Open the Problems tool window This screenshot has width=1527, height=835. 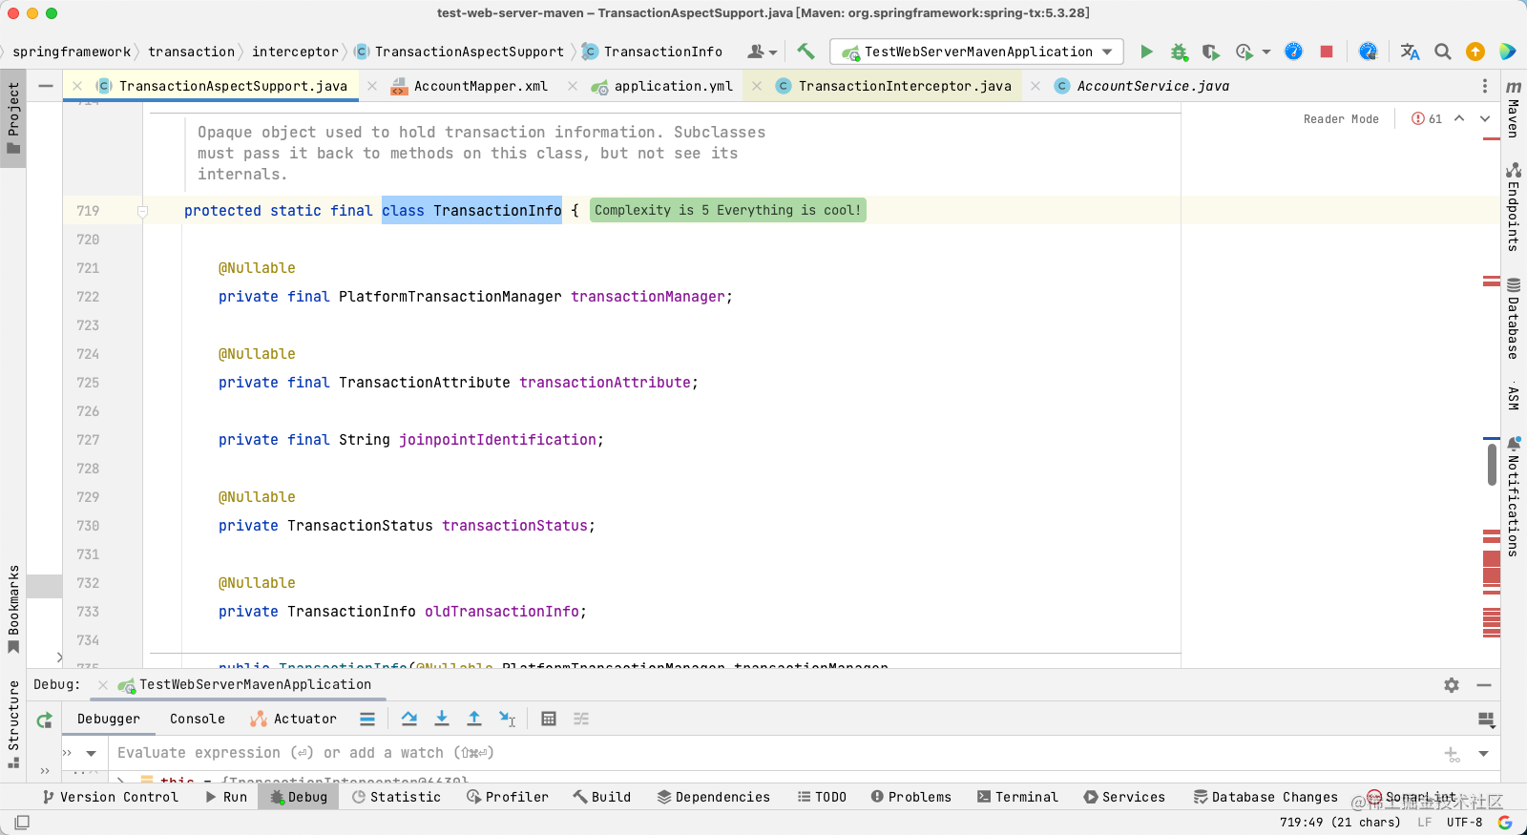[x=910, y=797]
